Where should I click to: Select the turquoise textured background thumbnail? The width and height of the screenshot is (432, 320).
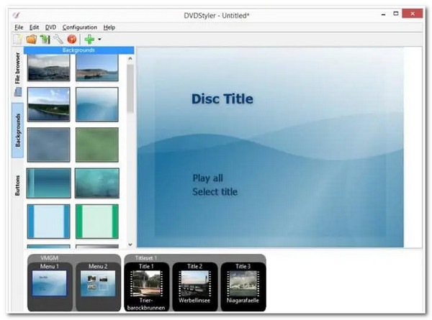coord(97,183)
